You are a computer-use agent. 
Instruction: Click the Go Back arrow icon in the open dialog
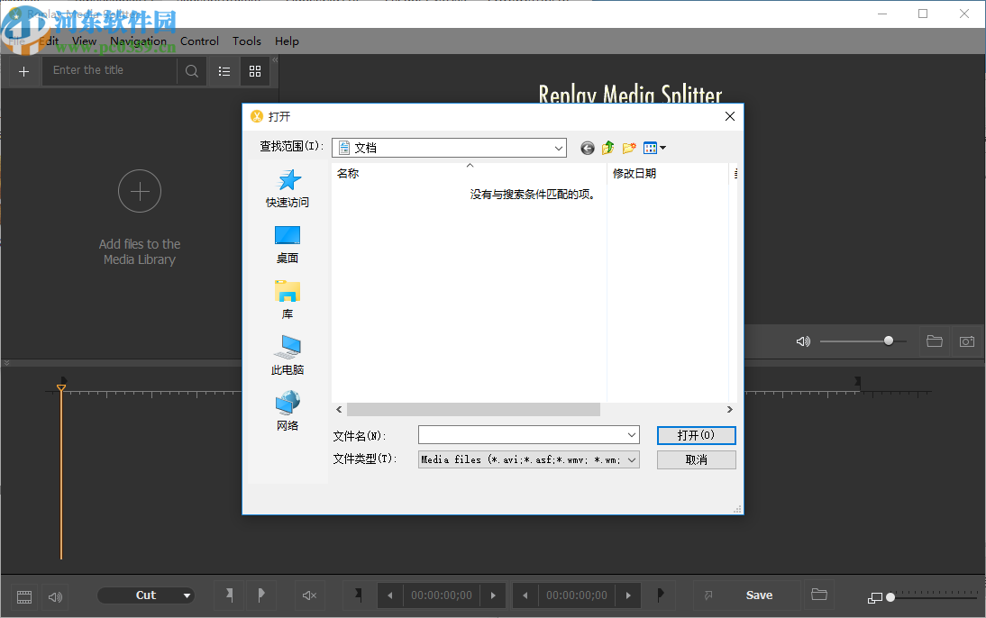(x=587, y=148)
